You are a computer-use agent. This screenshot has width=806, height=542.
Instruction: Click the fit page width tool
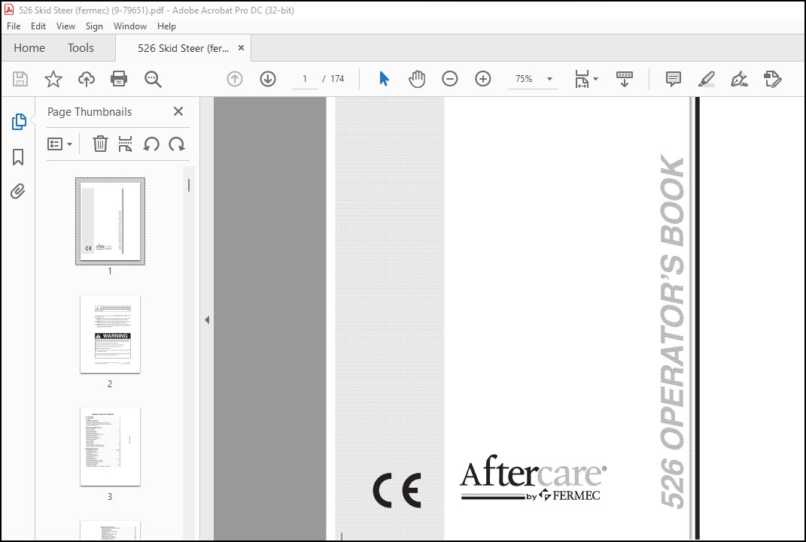point(582,79)
